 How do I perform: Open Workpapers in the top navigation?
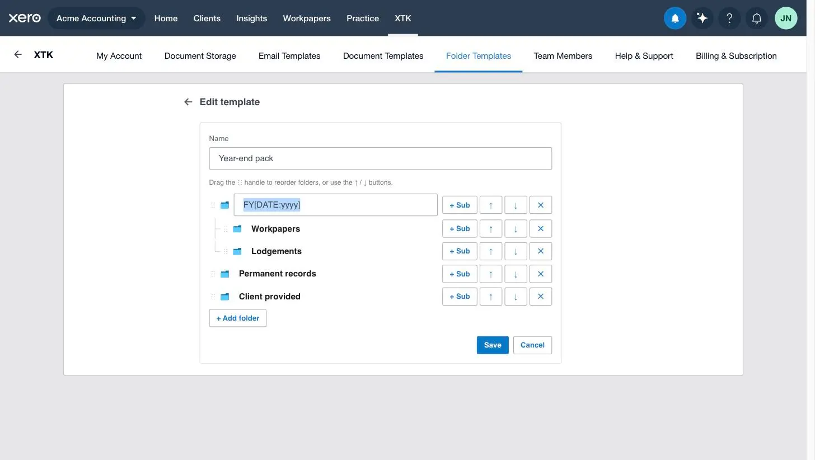click(x=307, y=18)
